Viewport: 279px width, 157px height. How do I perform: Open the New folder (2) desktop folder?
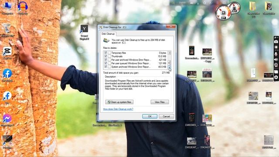point(253,9)
